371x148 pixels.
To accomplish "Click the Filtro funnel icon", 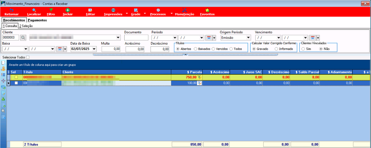I will point(51,10).
